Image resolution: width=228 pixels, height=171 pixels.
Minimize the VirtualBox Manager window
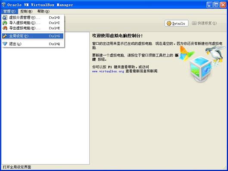209,5
